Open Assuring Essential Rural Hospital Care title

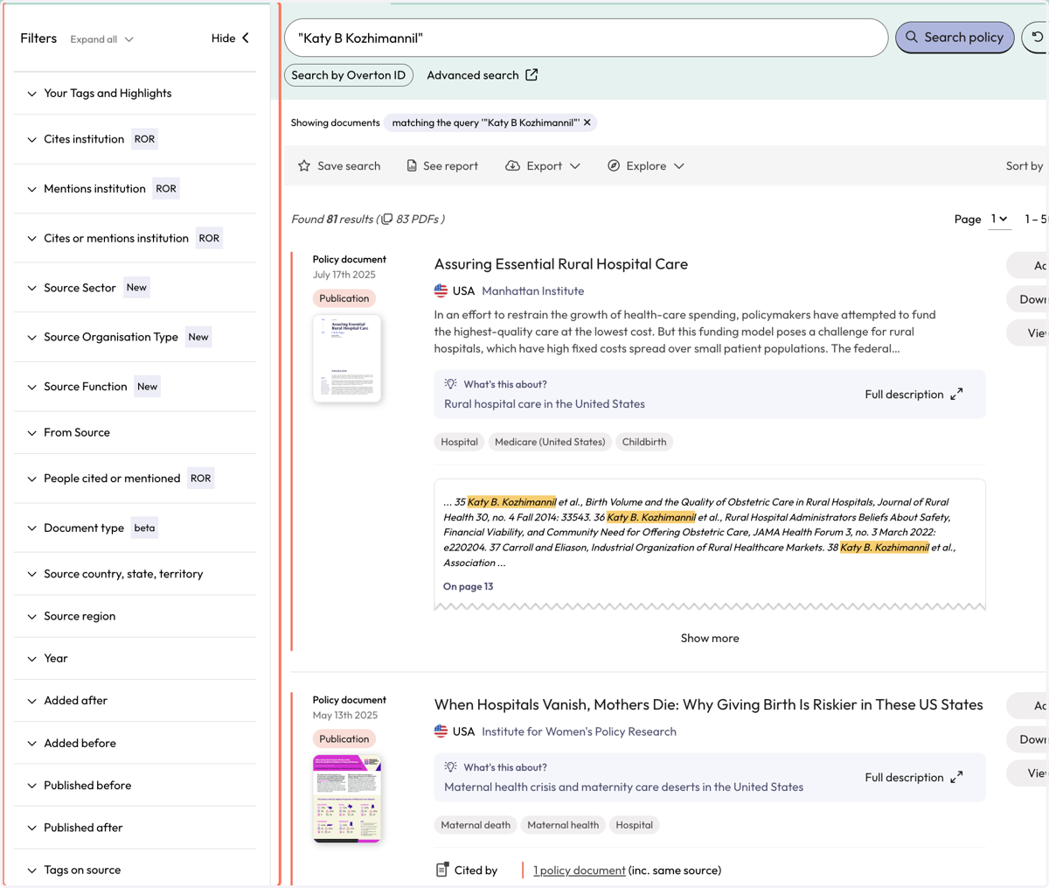[561, 264]
